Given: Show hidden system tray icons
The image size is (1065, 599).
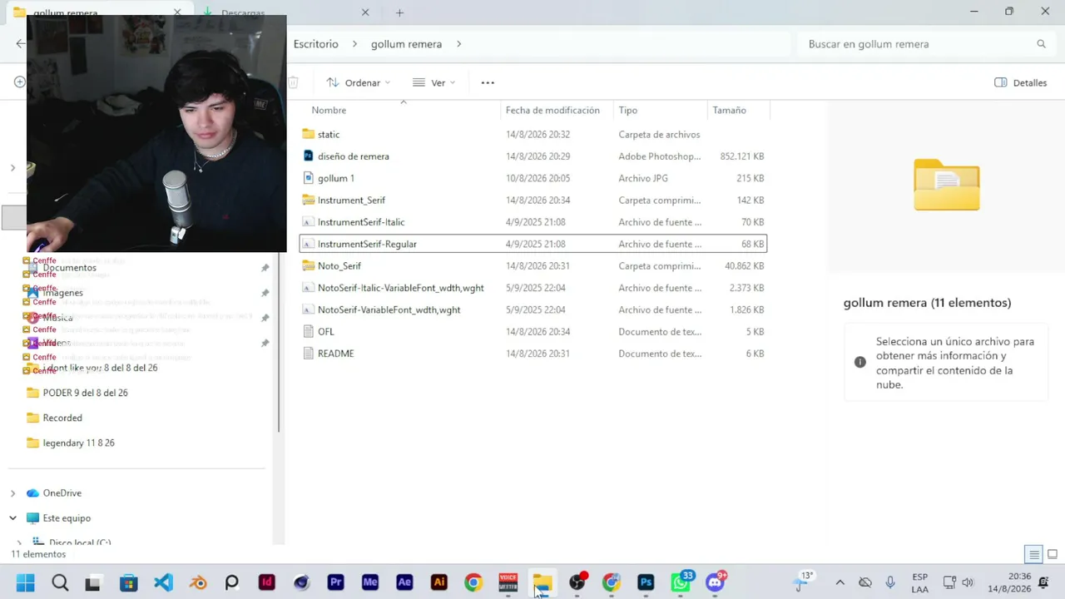Looking at the screenshot, I should tap(840, 582).
